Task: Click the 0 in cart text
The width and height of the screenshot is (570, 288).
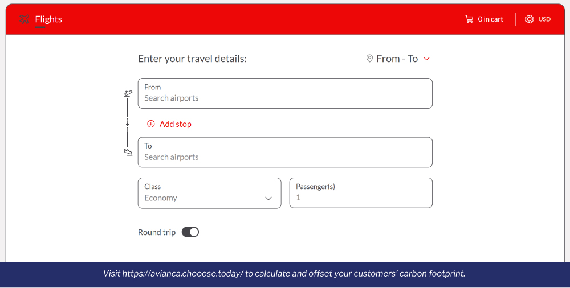Action: (x=490, y=19)
